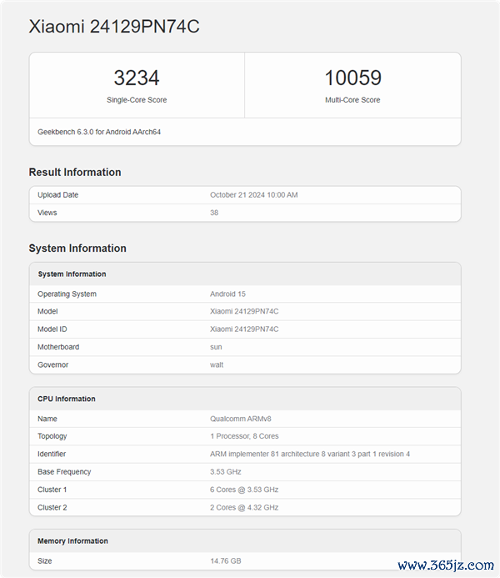Viewport: 500px width, 578px height.
Task: Select the multi-core score 10059
Action: click(x=352, y=78)
